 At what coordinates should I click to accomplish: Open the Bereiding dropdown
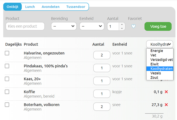(x=64, y=26)
